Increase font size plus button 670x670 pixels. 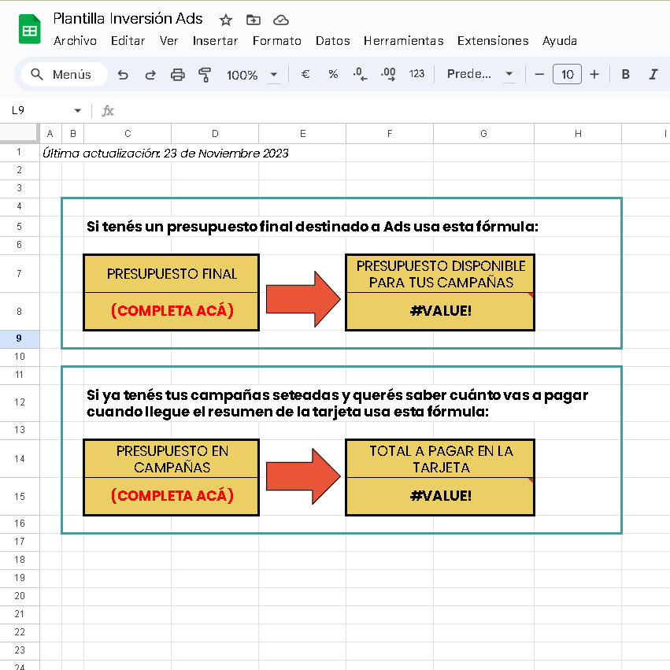594,74
